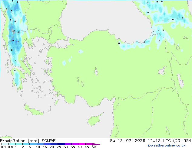Click the '45' legend scale value

click(x=87, y=147)
